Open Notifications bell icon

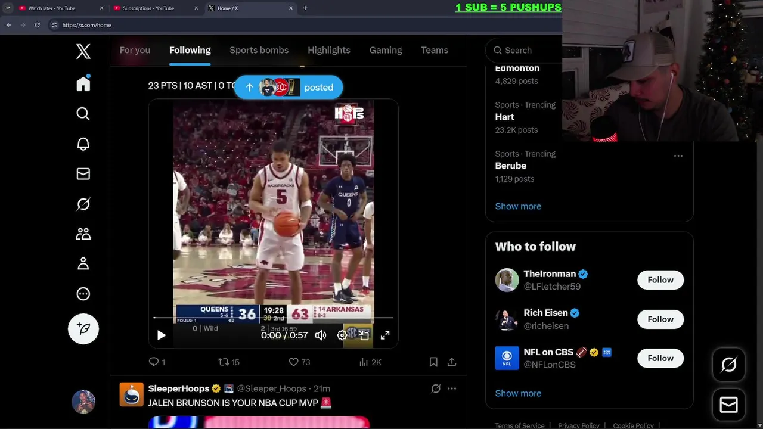pos(83,144)
